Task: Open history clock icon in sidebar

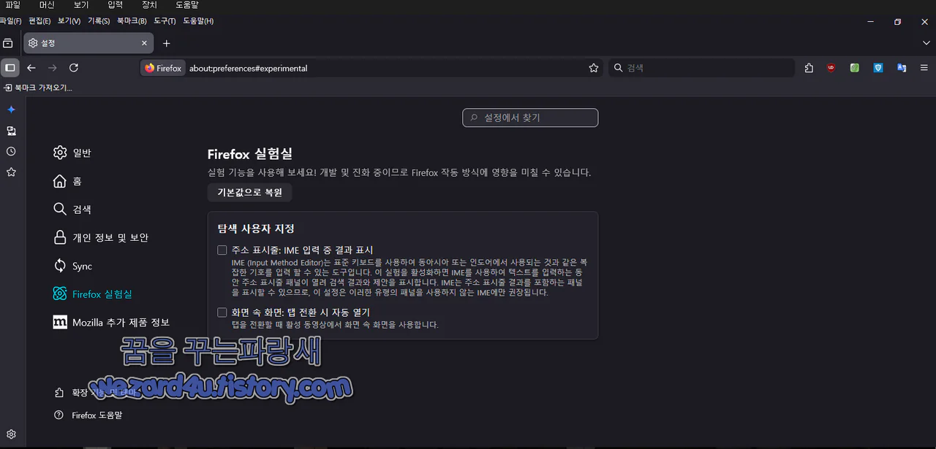Action: pos(11,151)
